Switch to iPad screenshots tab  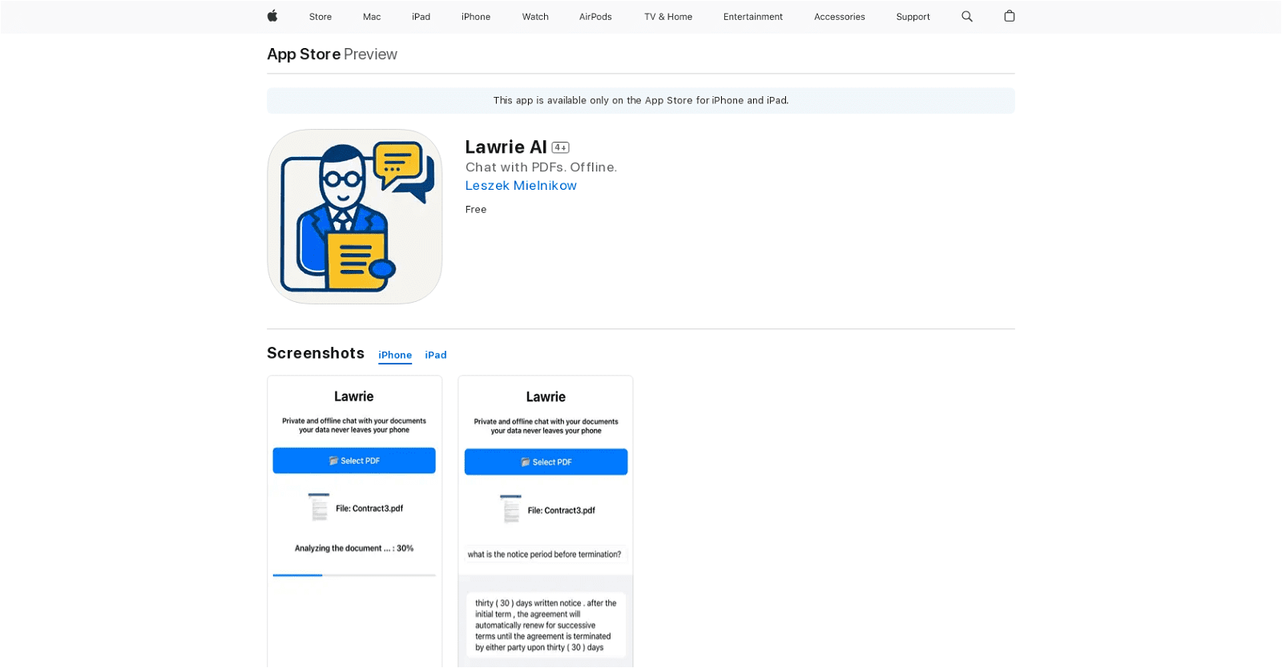coord(436,355)
